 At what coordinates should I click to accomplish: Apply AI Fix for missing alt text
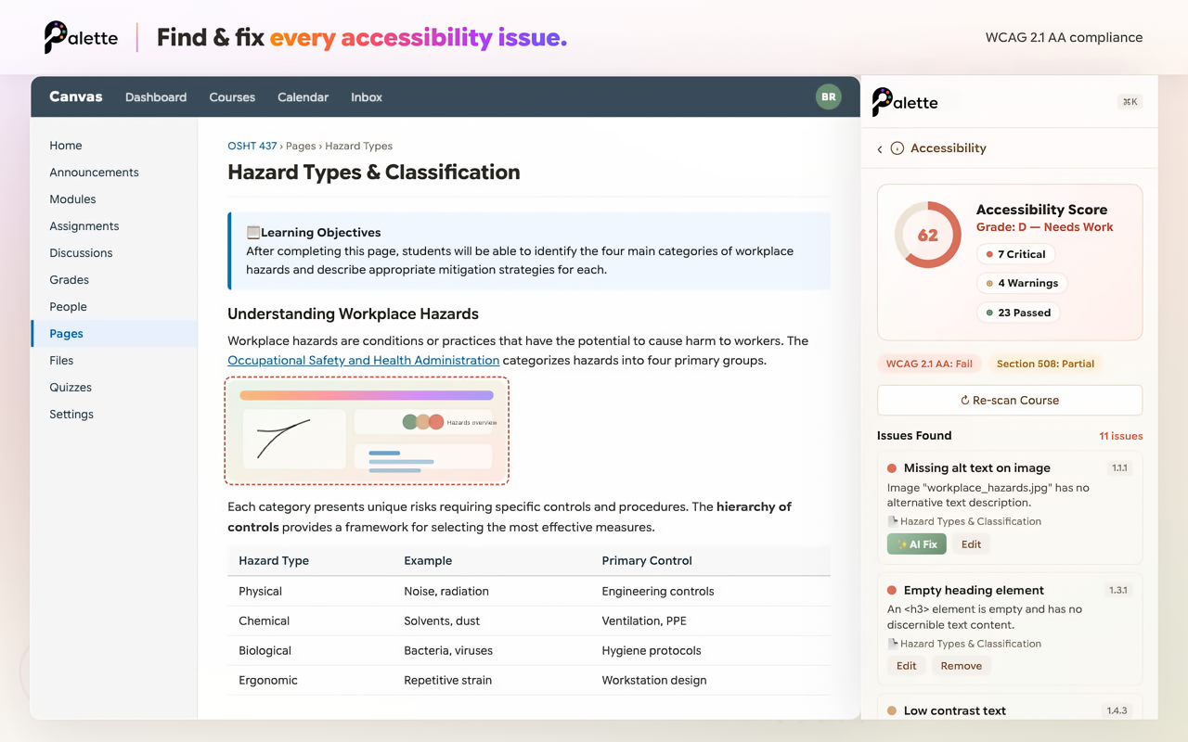(917, 544)
